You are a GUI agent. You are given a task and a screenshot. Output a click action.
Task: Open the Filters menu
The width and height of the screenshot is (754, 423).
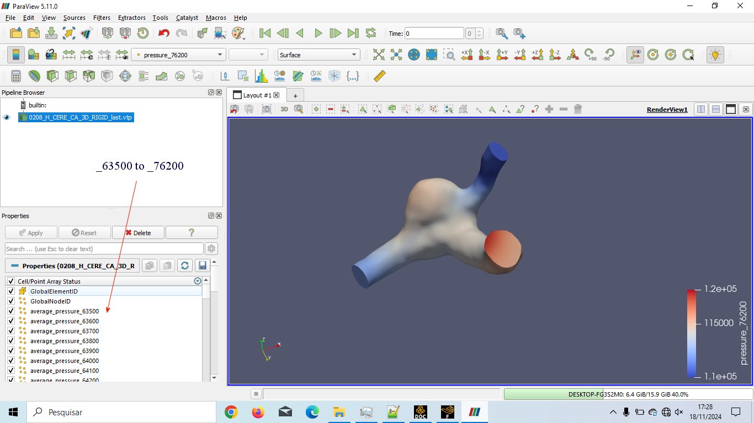pyautogui.click(x=102, y=18)
